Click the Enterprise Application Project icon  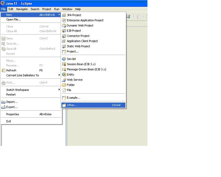tap(64, 20)
